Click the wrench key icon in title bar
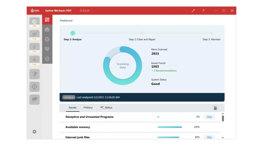Screen dimensions: 263x147 193,11
